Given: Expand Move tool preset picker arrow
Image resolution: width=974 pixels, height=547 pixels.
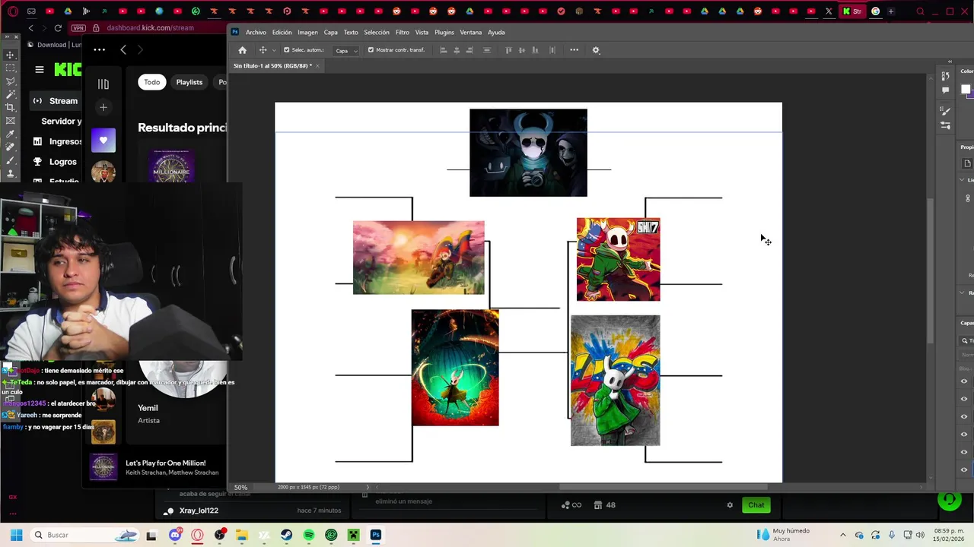Looking at the screenshot, I should (273, 51).
